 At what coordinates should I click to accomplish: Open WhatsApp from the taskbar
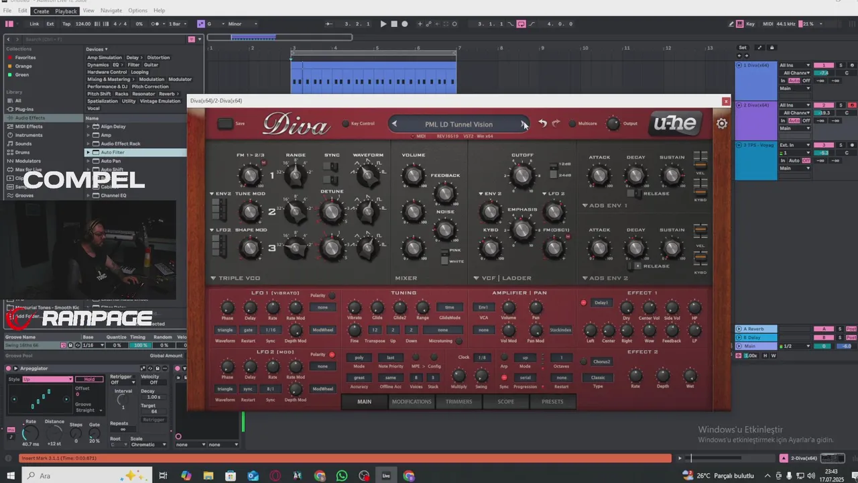click(342, 476)
